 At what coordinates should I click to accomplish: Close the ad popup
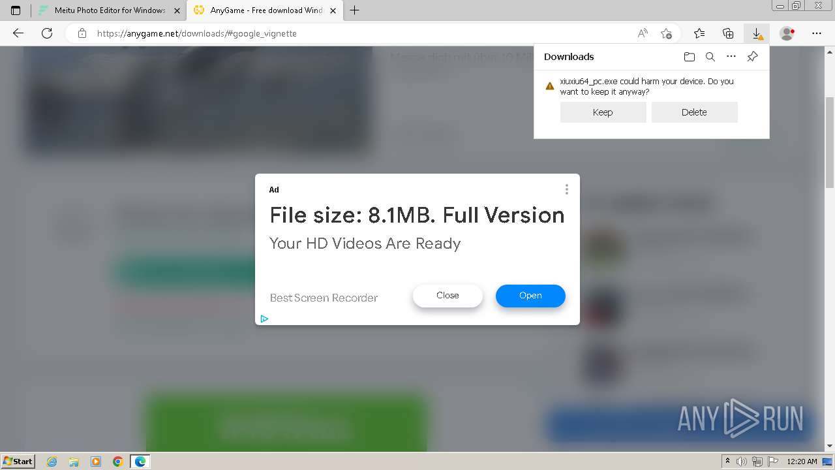point(448,296)
